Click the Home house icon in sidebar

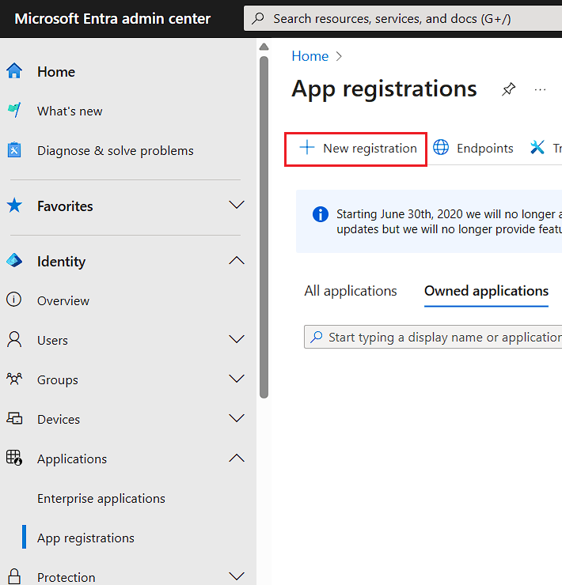[x=14, y=71]
